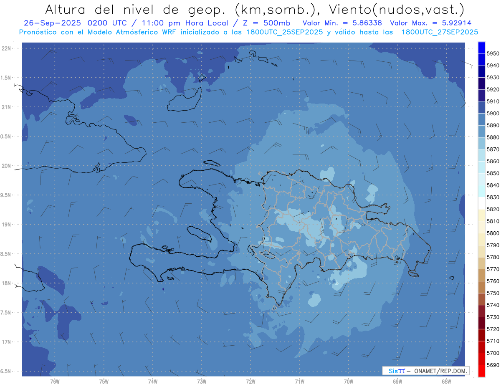Image resolution: width=501 pixels, height=387 pixels.
Task: Click the '5780' colorbar value label
Action: click(493, 257)
